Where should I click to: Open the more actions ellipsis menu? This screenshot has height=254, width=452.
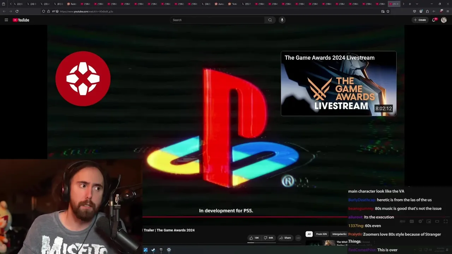tap(298, 238)
